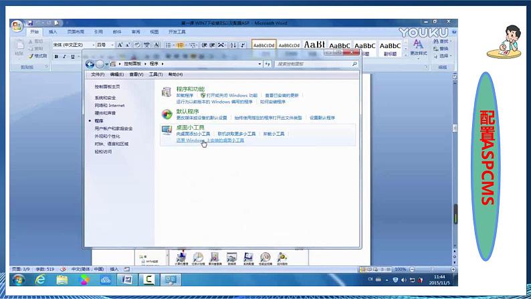This screenshot has height=299, width=531.
Task: Click the 程序和功能 icon
Action: pyautogui.click(x=167, y=92)
